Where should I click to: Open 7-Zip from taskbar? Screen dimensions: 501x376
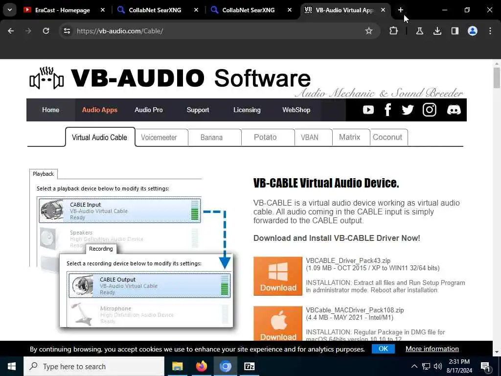click(x=249, y=366)
